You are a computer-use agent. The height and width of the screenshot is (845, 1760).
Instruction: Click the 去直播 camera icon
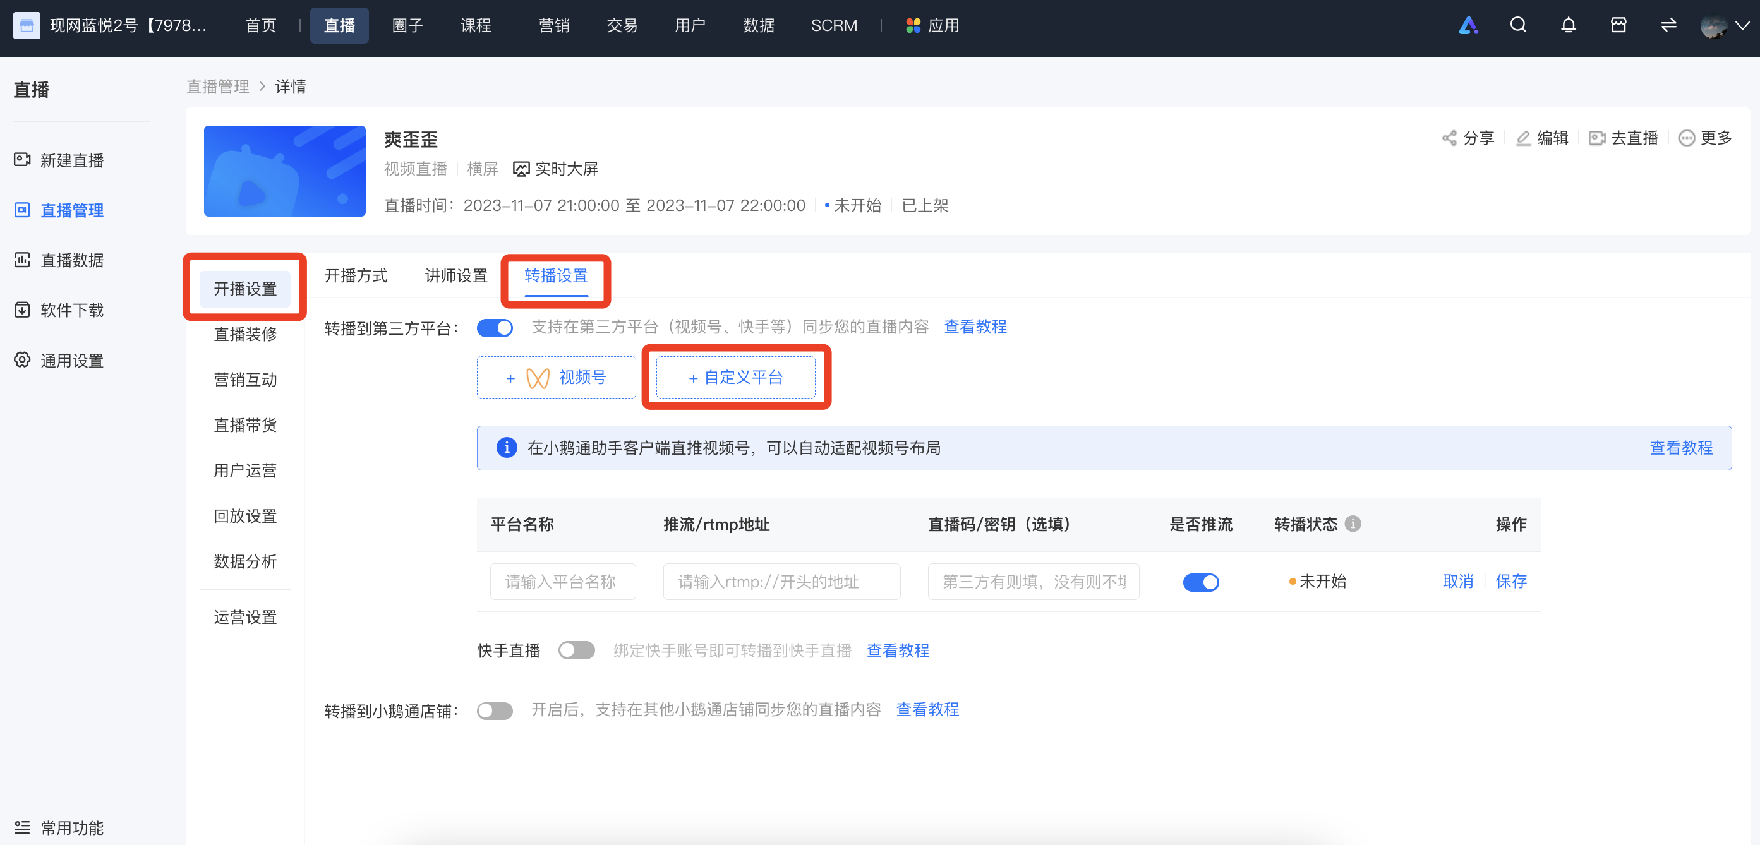(x=1597, y=138)
